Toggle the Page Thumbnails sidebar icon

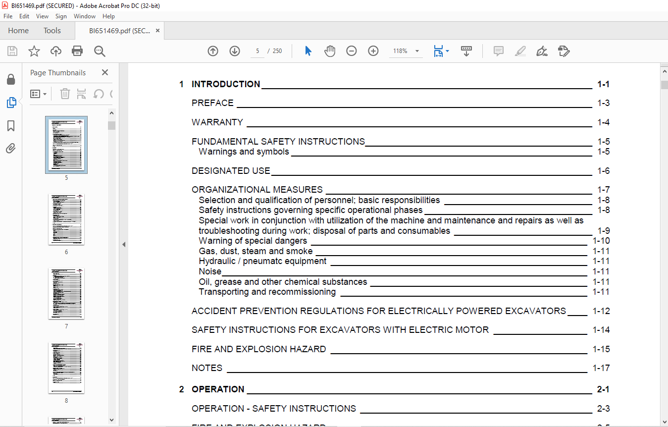pos(11,103)
